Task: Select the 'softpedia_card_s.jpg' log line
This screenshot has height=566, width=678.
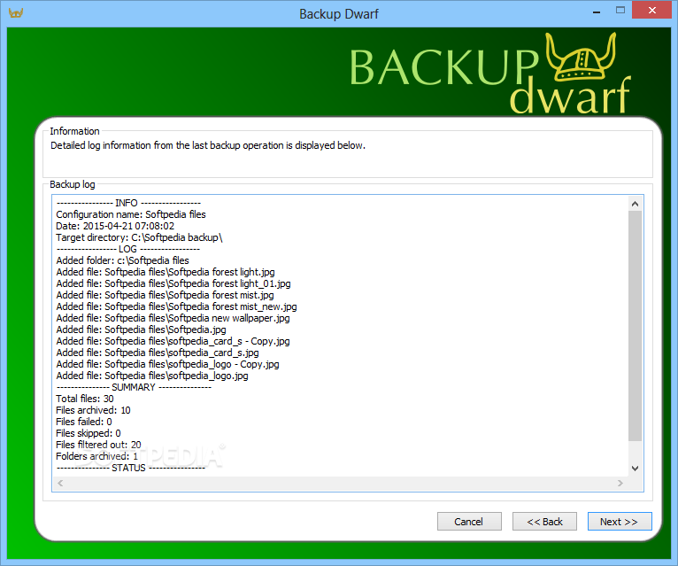Action: click(158, 353)
